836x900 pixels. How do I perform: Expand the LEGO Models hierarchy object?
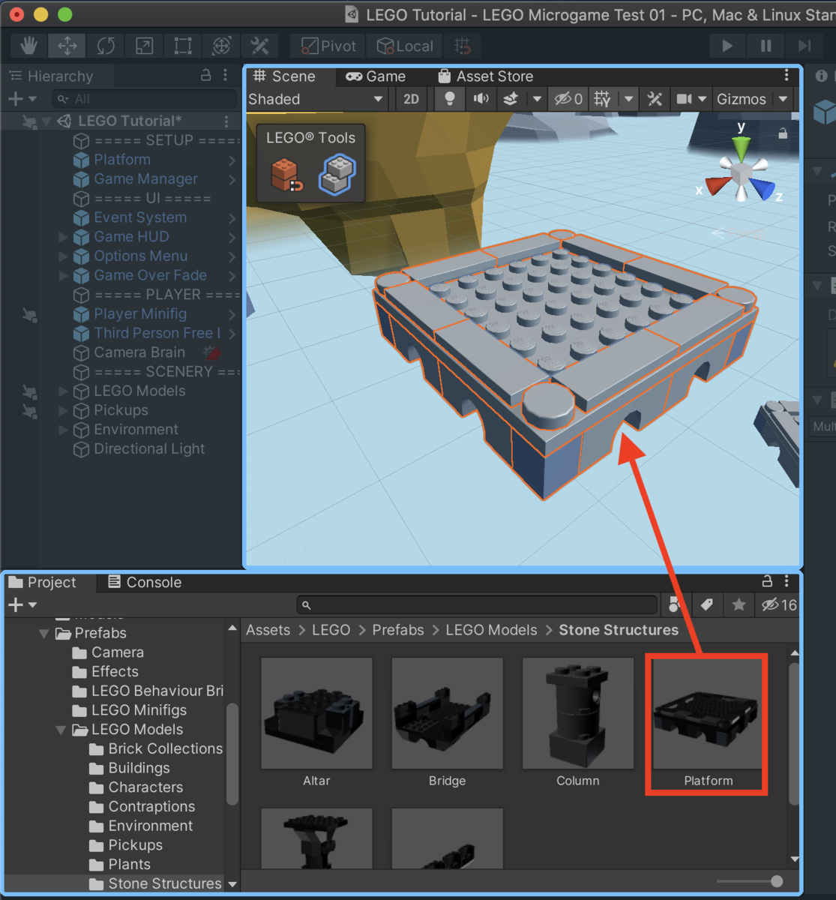click(x=64, y=391)
